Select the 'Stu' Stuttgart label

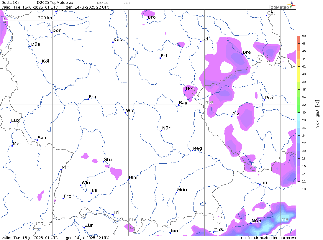pos(108,160)
